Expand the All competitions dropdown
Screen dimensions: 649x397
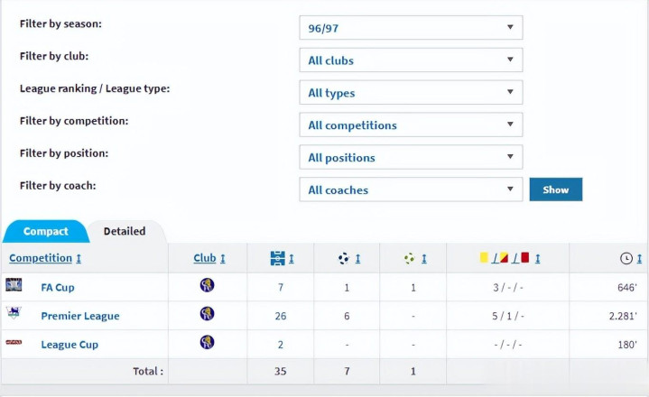(411, 125)
